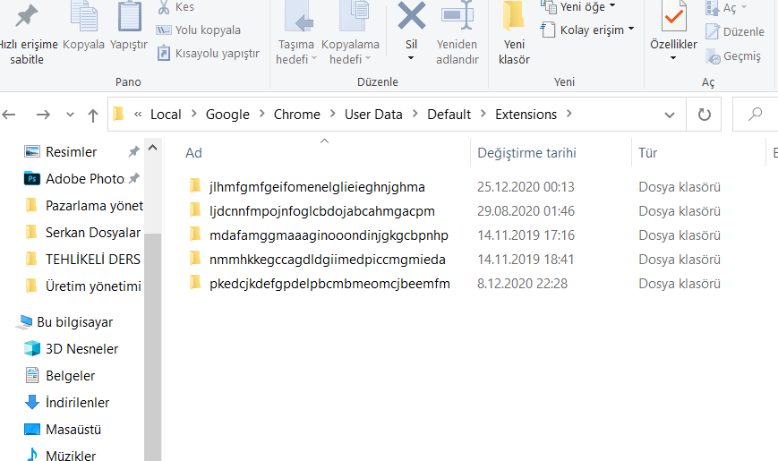Open Özellikler properties icon

tap(673, 18)
